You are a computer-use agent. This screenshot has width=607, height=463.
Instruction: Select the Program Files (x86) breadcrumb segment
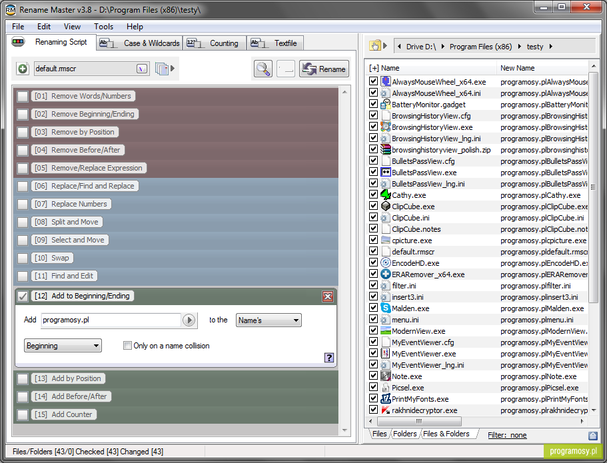(480, 47)
